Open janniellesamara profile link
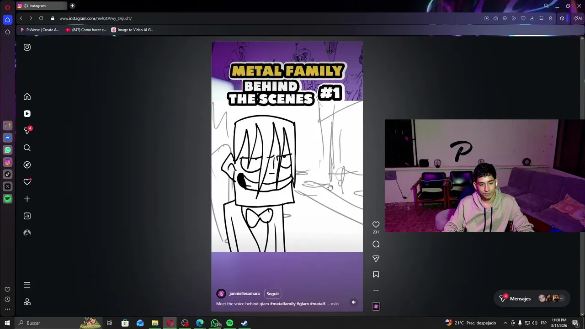 (x=245, y=293)
